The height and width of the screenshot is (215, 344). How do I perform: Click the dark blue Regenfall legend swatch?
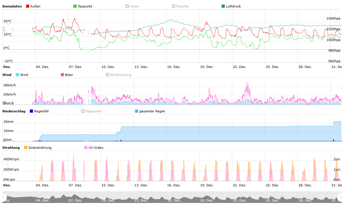click(32, 111)
